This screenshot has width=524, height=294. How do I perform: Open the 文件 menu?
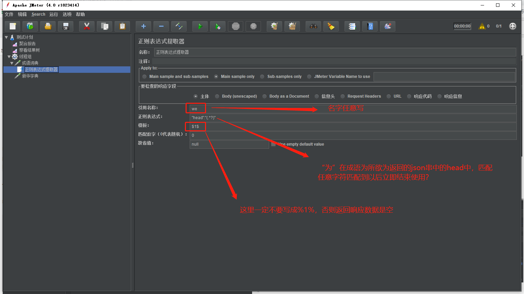(x=9, y=14)
